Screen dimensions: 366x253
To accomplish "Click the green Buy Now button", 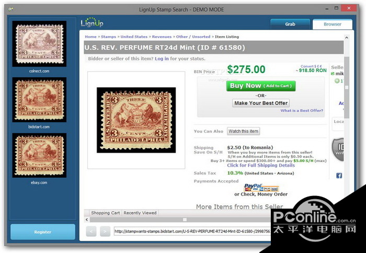I will [x=261, y=86].
